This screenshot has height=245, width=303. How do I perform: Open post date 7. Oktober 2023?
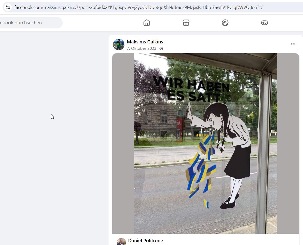tap(141, 48)
